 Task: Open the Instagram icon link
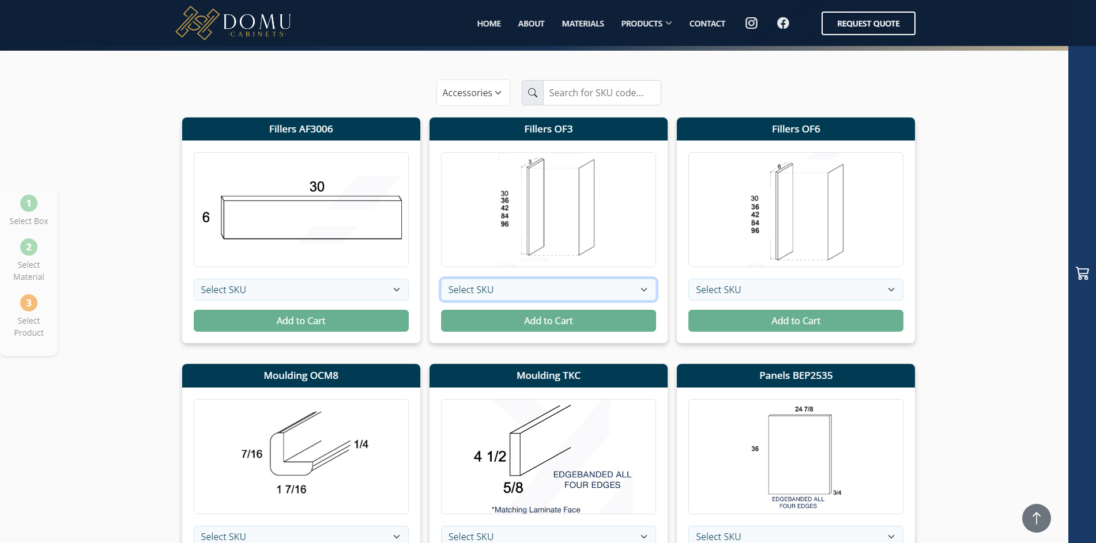tap(751, 23)
